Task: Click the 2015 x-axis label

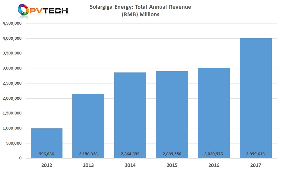Action: (x=172, y=165)
